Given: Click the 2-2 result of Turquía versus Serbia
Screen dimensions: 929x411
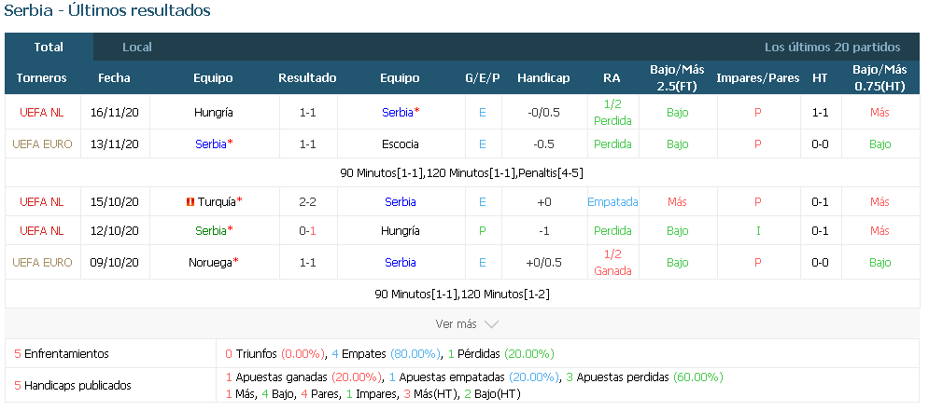Looking at the screenshot, I should click(x=307, y=202).
